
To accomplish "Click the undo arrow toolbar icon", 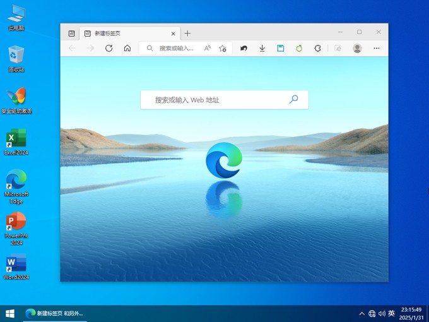I will [244, 48].
